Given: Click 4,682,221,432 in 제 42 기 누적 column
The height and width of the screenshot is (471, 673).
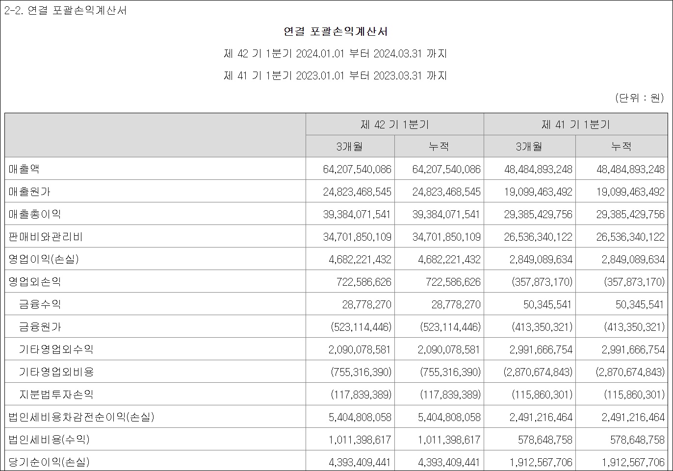Looking at the screenshot, I should (449, 259).
